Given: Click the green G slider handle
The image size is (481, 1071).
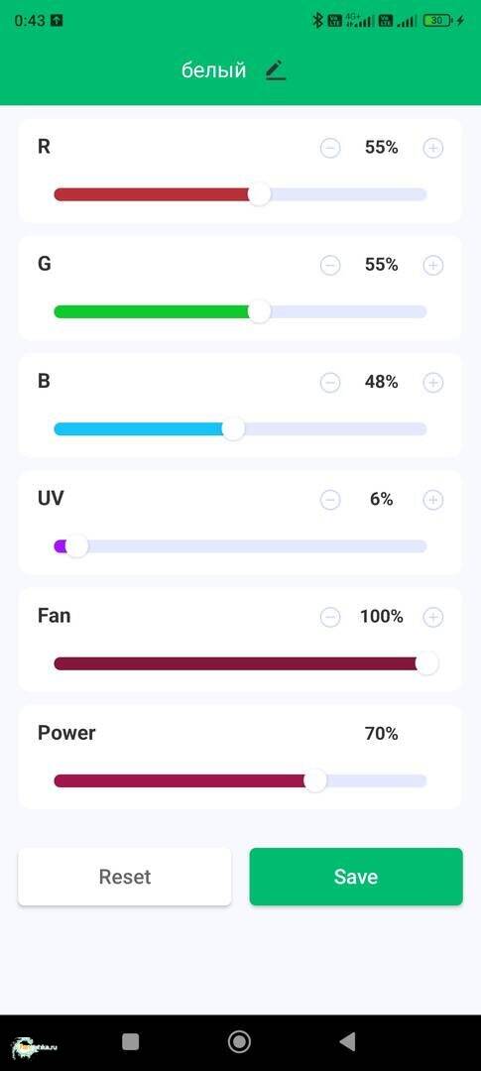Looking at the screenshot, I should coord(259,312).
